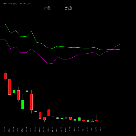The image size is (136, 136).
Task: Click the 10 Feb date label
Action: pyautogui.click(x=70, y=129)
